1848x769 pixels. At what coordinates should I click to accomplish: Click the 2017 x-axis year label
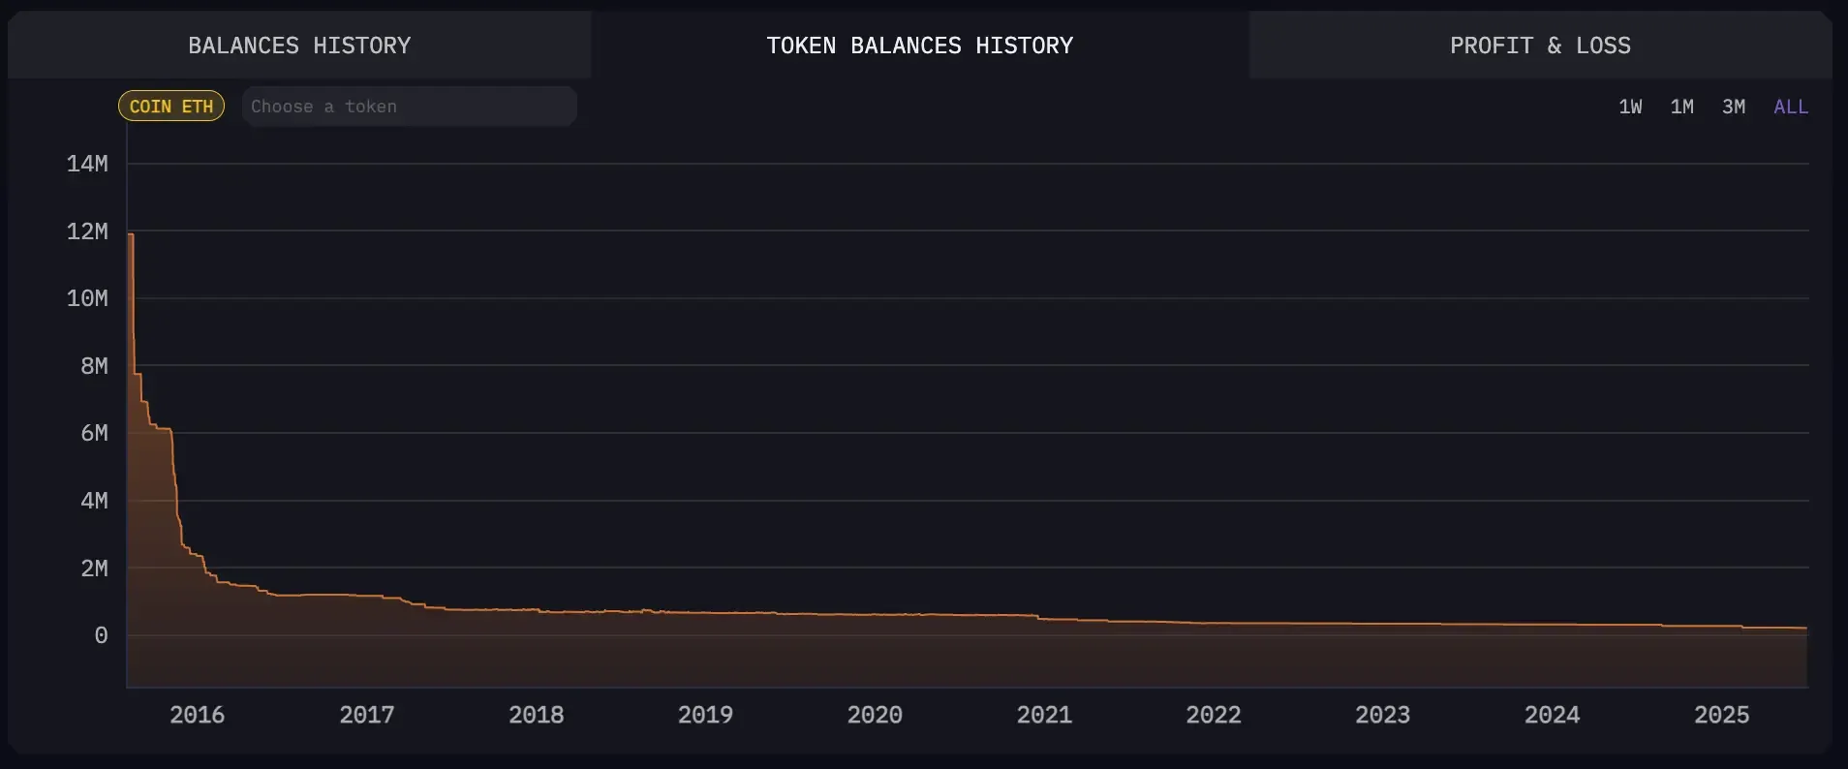(x=366, y=715)
